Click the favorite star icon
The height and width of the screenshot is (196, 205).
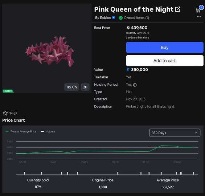tap(5, 113)
